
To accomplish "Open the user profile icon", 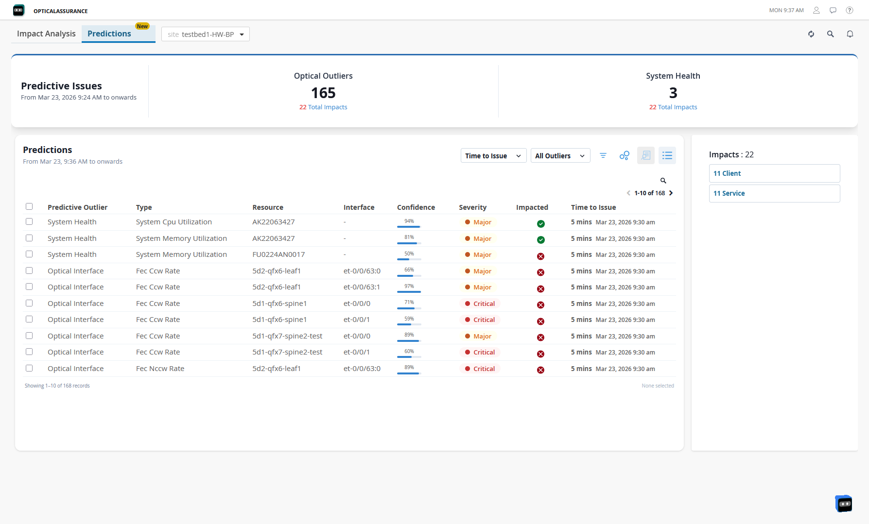I will click(817, 10).
